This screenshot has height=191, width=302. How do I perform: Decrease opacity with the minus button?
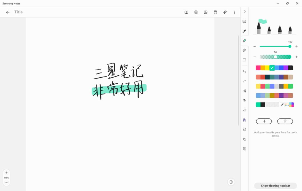pos(255,57)
